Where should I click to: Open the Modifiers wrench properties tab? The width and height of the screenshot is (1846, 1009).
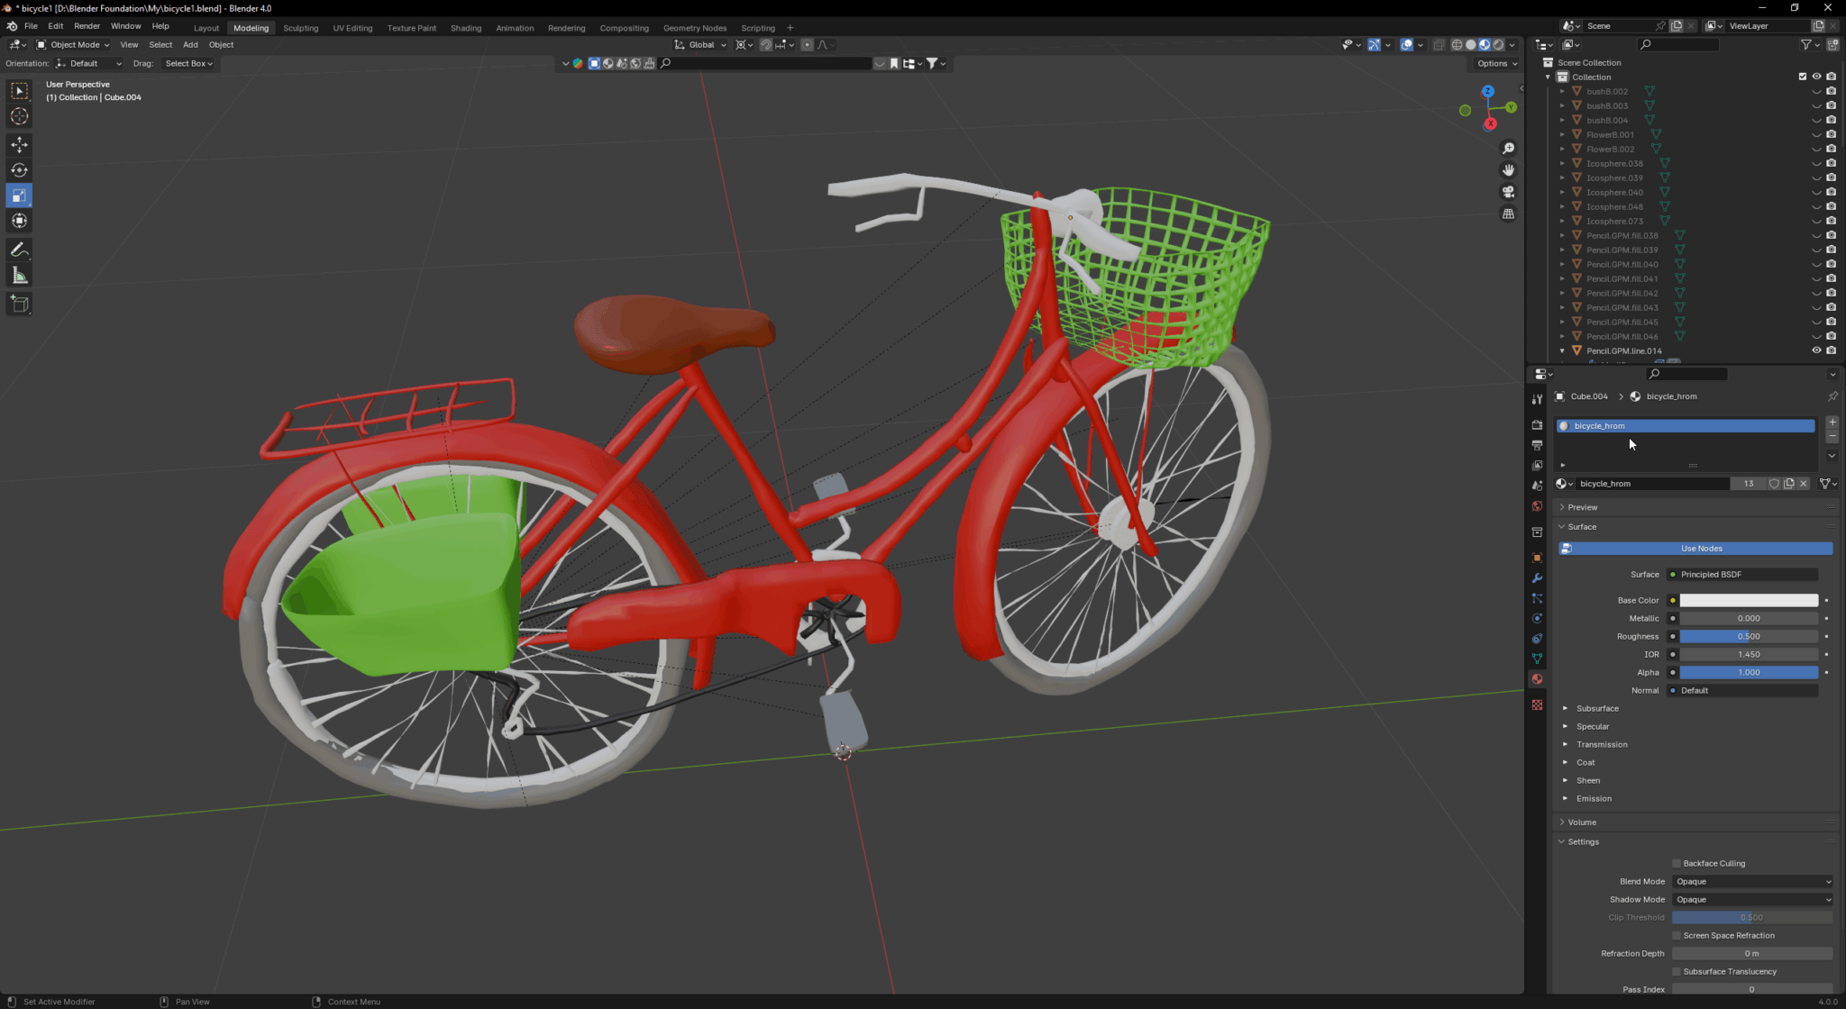pos(1537,578)
